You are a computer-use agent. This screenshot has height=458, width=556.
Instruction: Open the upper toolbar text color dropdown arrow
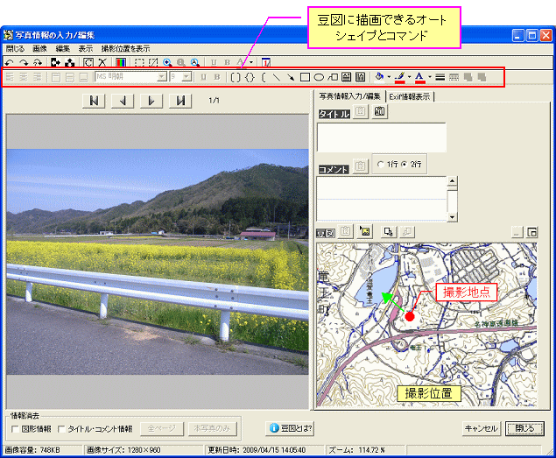[251, 62]
